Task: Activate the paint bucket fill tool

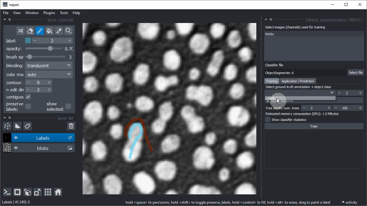Action: 49,31
